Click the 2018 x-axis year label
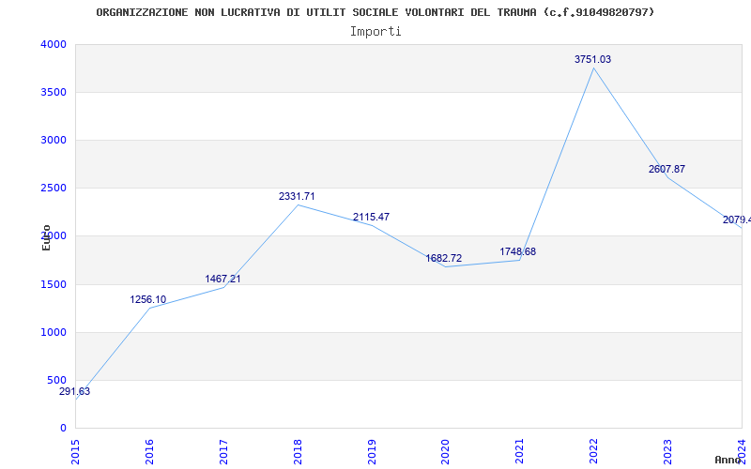This screenshot has width=751, height=469. (x=298, y=451)
